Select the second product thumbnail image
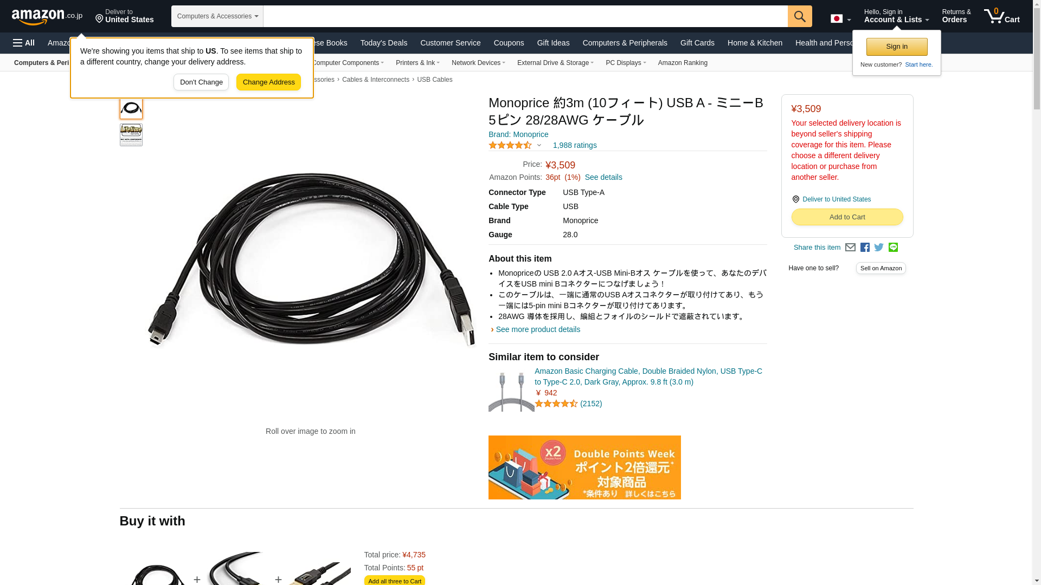Viewport: 1041px width, 585px height. (131, 135)
